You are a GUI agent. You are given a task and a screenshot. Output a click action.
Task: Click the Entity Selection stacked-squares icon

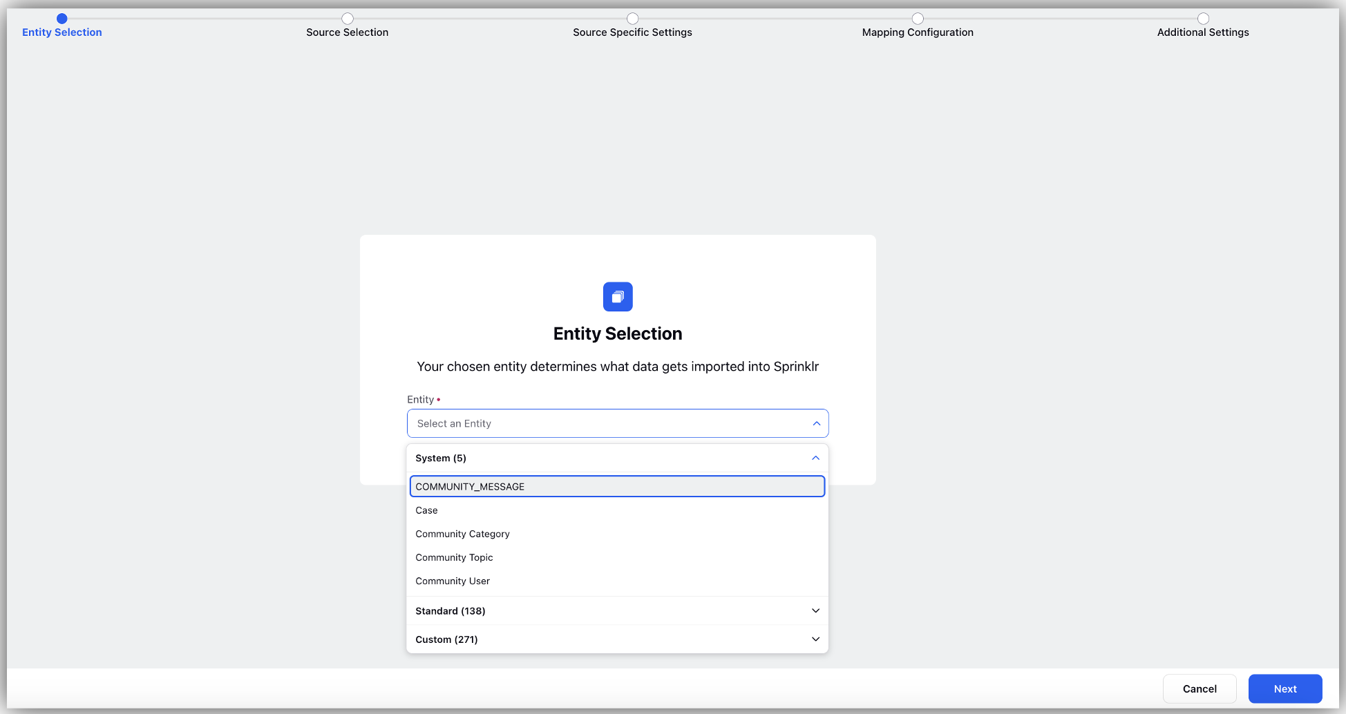point(618,297)
